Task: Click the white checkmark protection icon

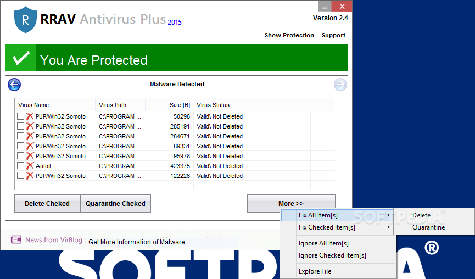Action: pyautogui.click(x=21, y=58)
